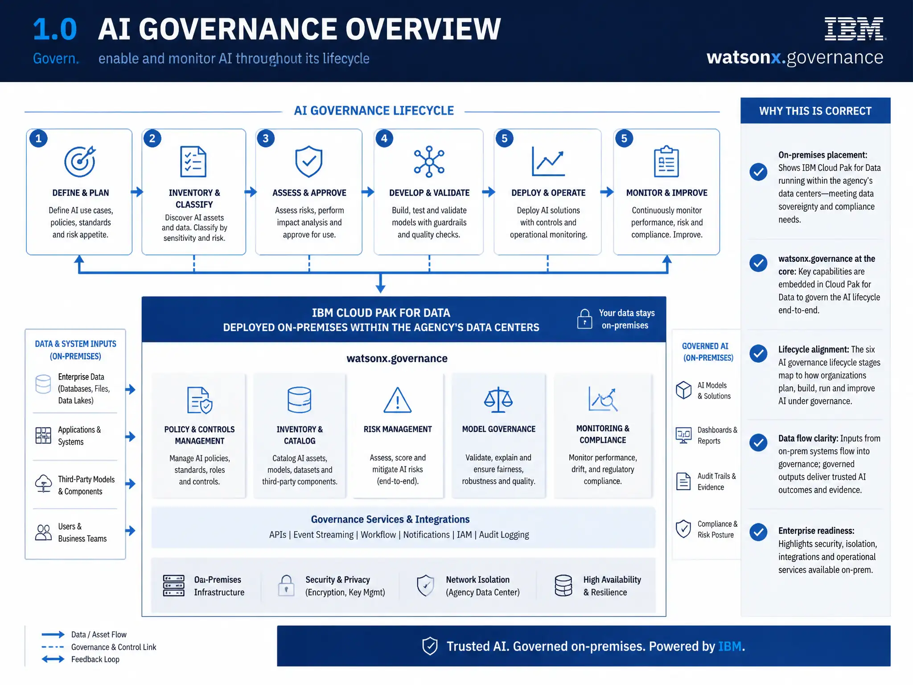Select the Define & Plan stage title
913x685 pixels.
pos(81,193)
